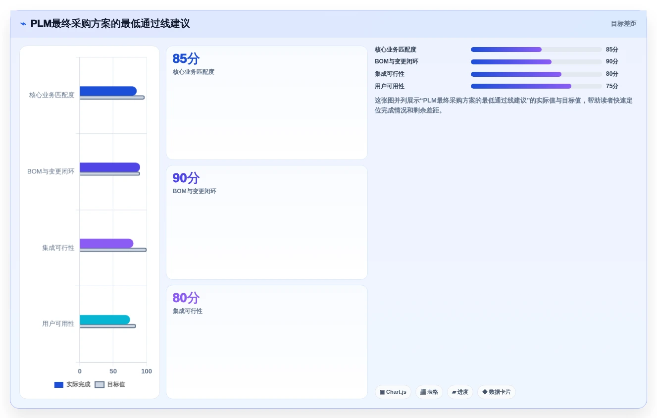Image resolution: width=657 pixels, height=418 pixels.
Task: Click 核心业务匹配度 axis label in chart
Action: tap(51, 95)
